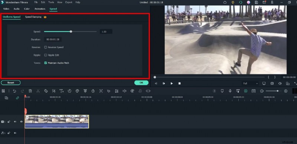The height and width of the screenshot is (144, 297).
Task: Mute video track 1 audio
Action: 15,122
